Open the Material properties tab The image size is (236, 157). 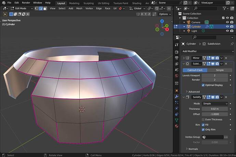[x=177, y=126]
